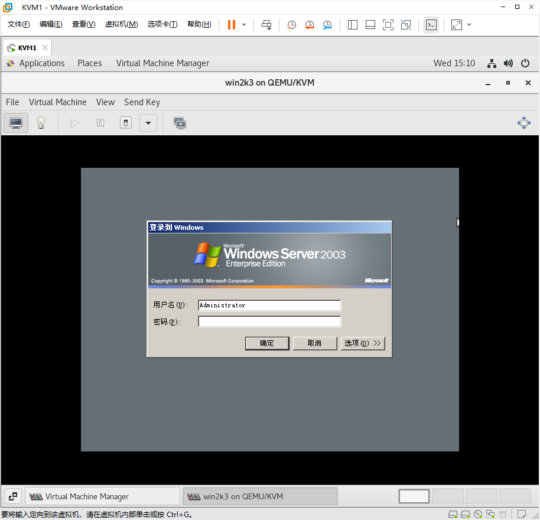The width and height of the screenshot is (540, 520).
Task: Take a snapshot of this virtual machine
Action: coord(291,25)
